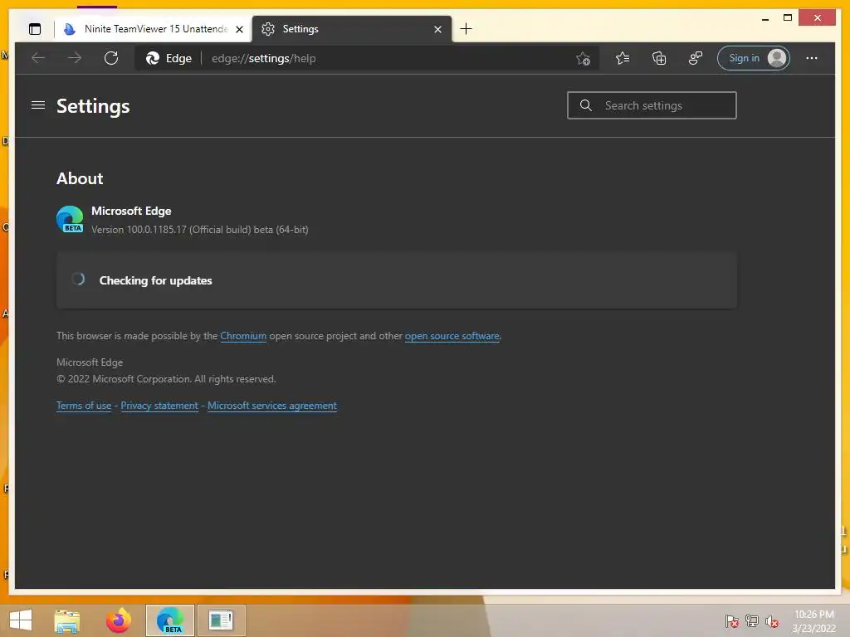Open the open source software link
850x637 pixels.
[452, 336]
